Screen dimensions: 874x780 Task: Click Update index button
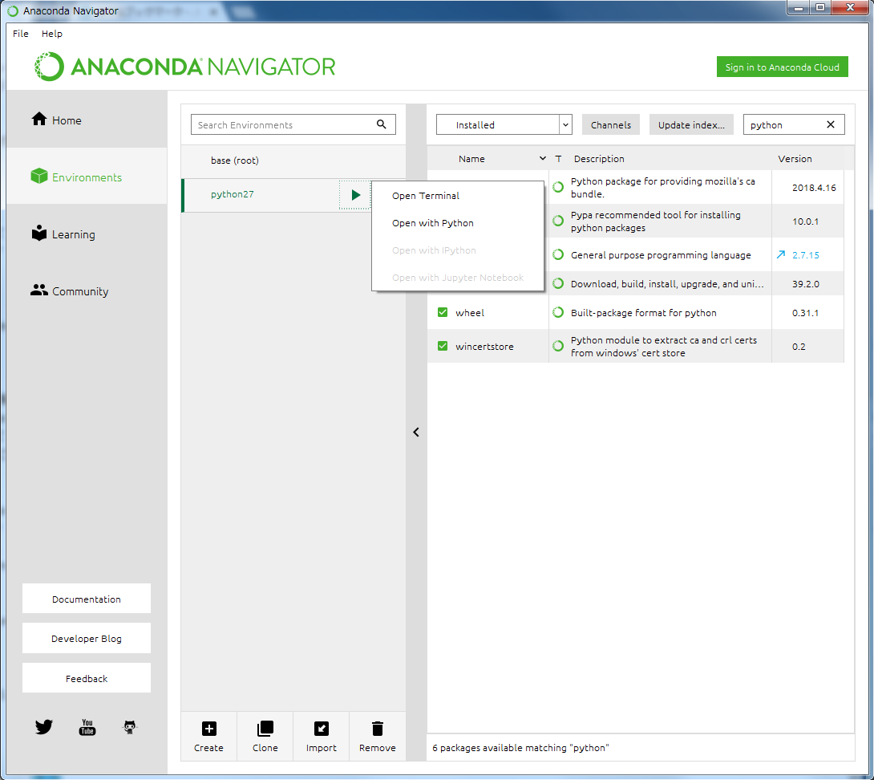coord(691,124)
